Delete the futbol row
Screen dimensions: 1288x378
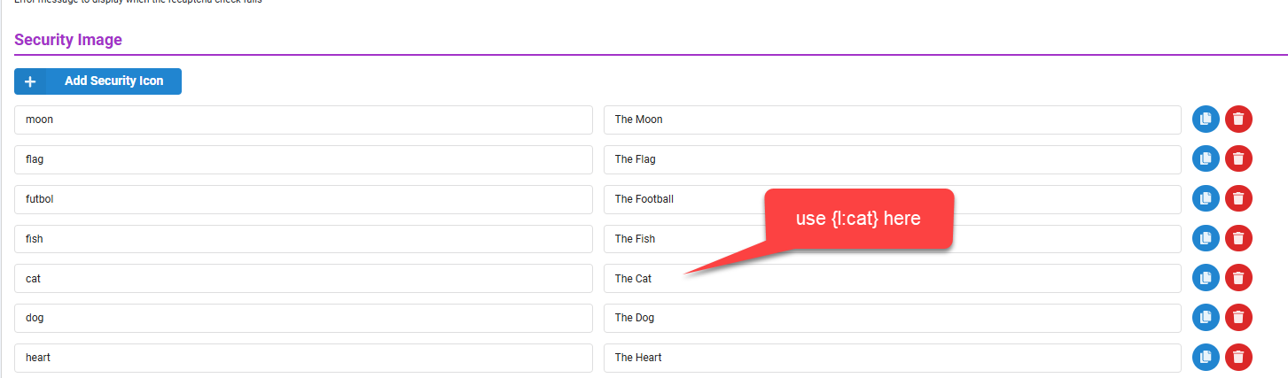1239,199
